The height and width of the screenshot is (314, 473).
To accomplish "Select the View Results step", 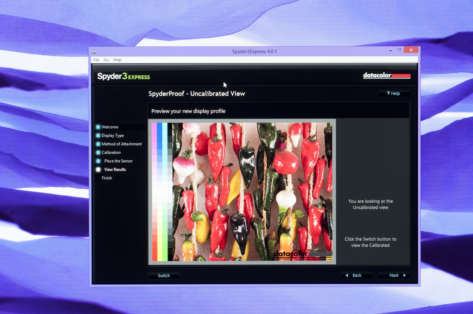I will (x=115, y=170).
